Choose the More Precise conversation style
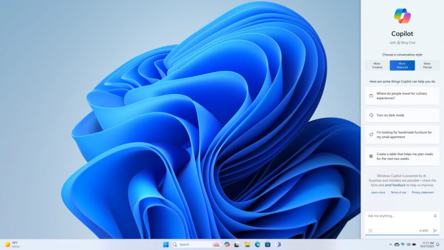 coord(427,65)
